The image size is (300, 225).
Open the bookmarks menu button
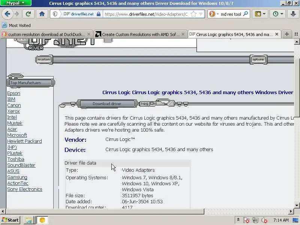pyautogui.click(x=258, y=14)
